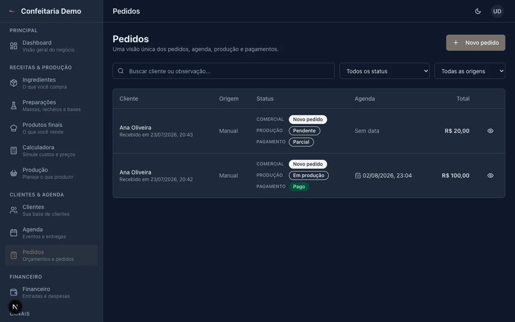Open the Clientes section
515x322 pixels.
coord(51,210)
